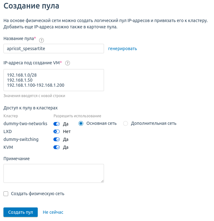The width and height of the screenshot is (214, 221).
Task: Check the Создать физическую сеть checkbox
Action: click(6, 194)
